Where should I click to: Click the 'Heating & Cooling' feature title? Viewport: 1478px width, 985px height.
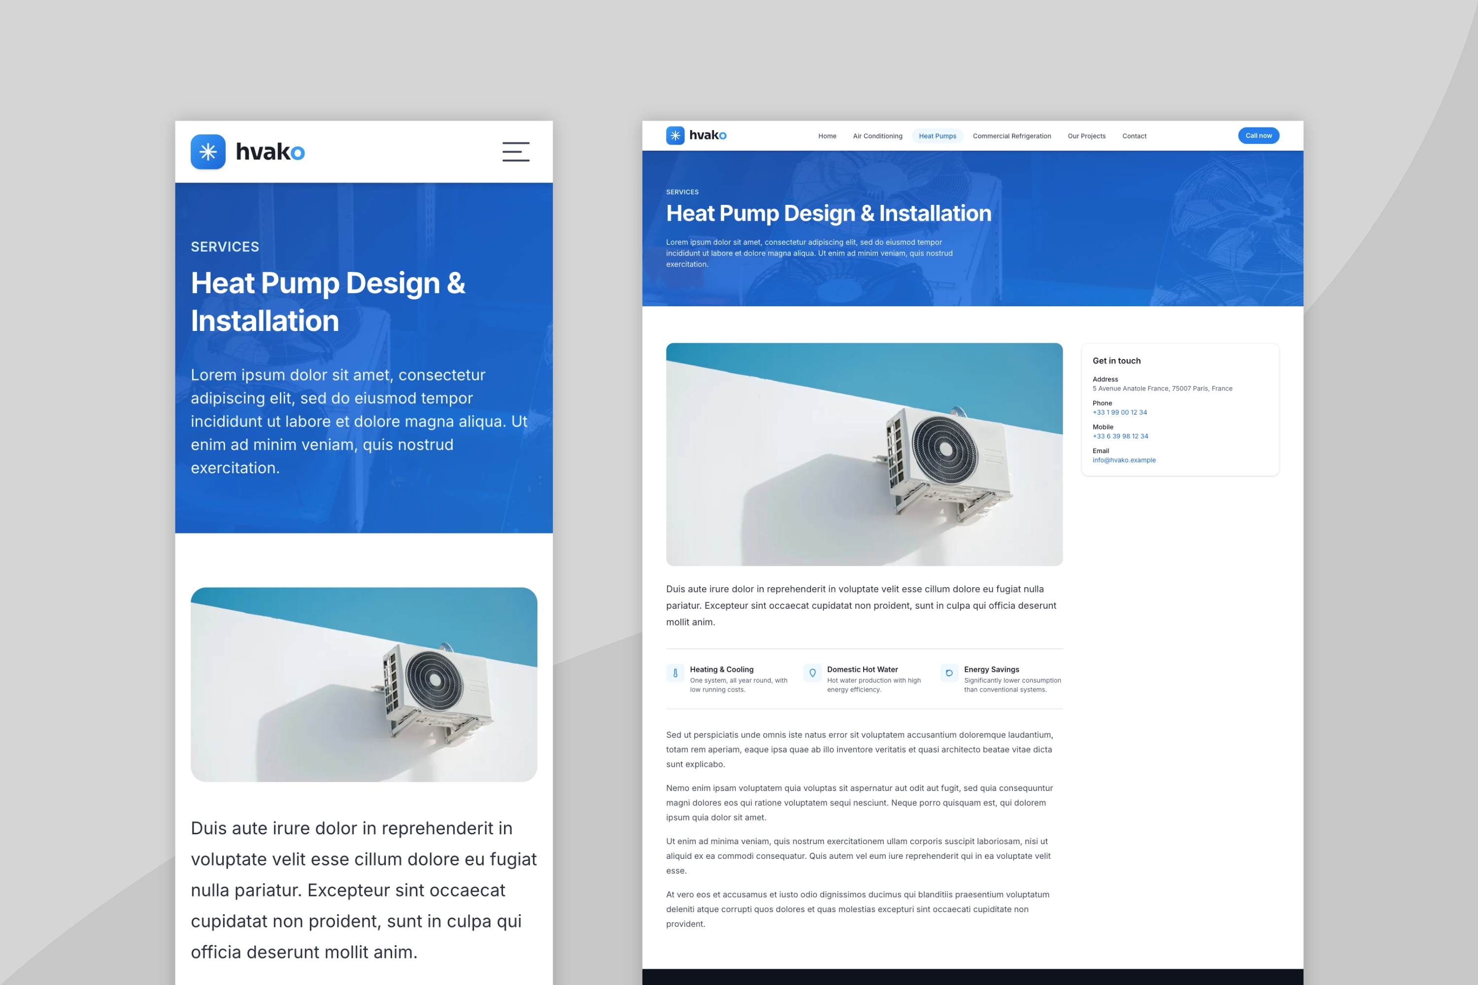click(x=721, y=669)
